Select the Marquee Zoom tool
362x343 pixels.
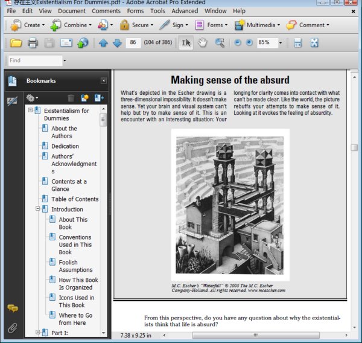click(x=220, y=43)
